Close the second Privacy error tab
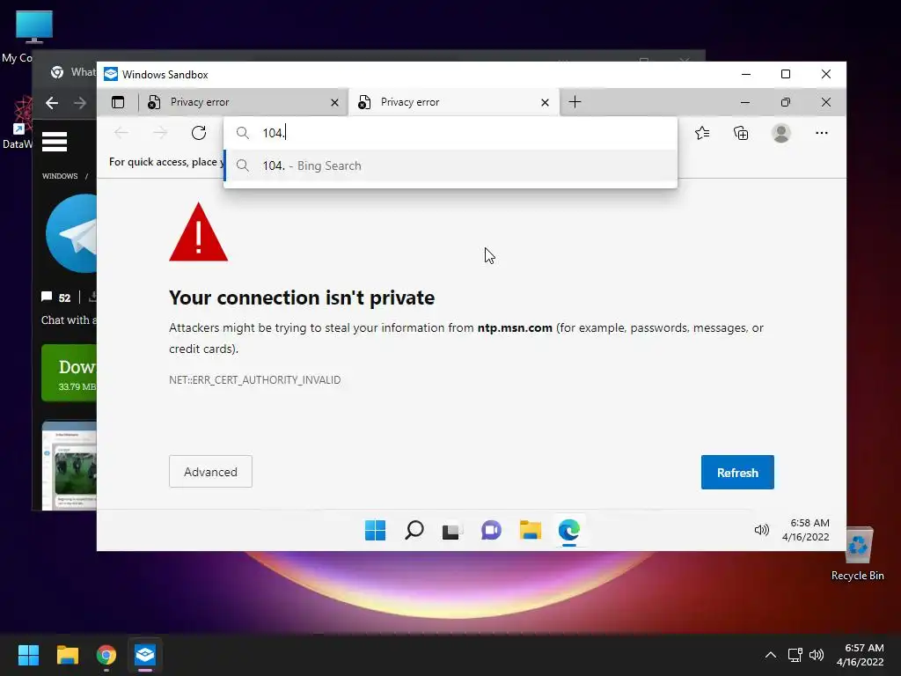 [545, 103]
